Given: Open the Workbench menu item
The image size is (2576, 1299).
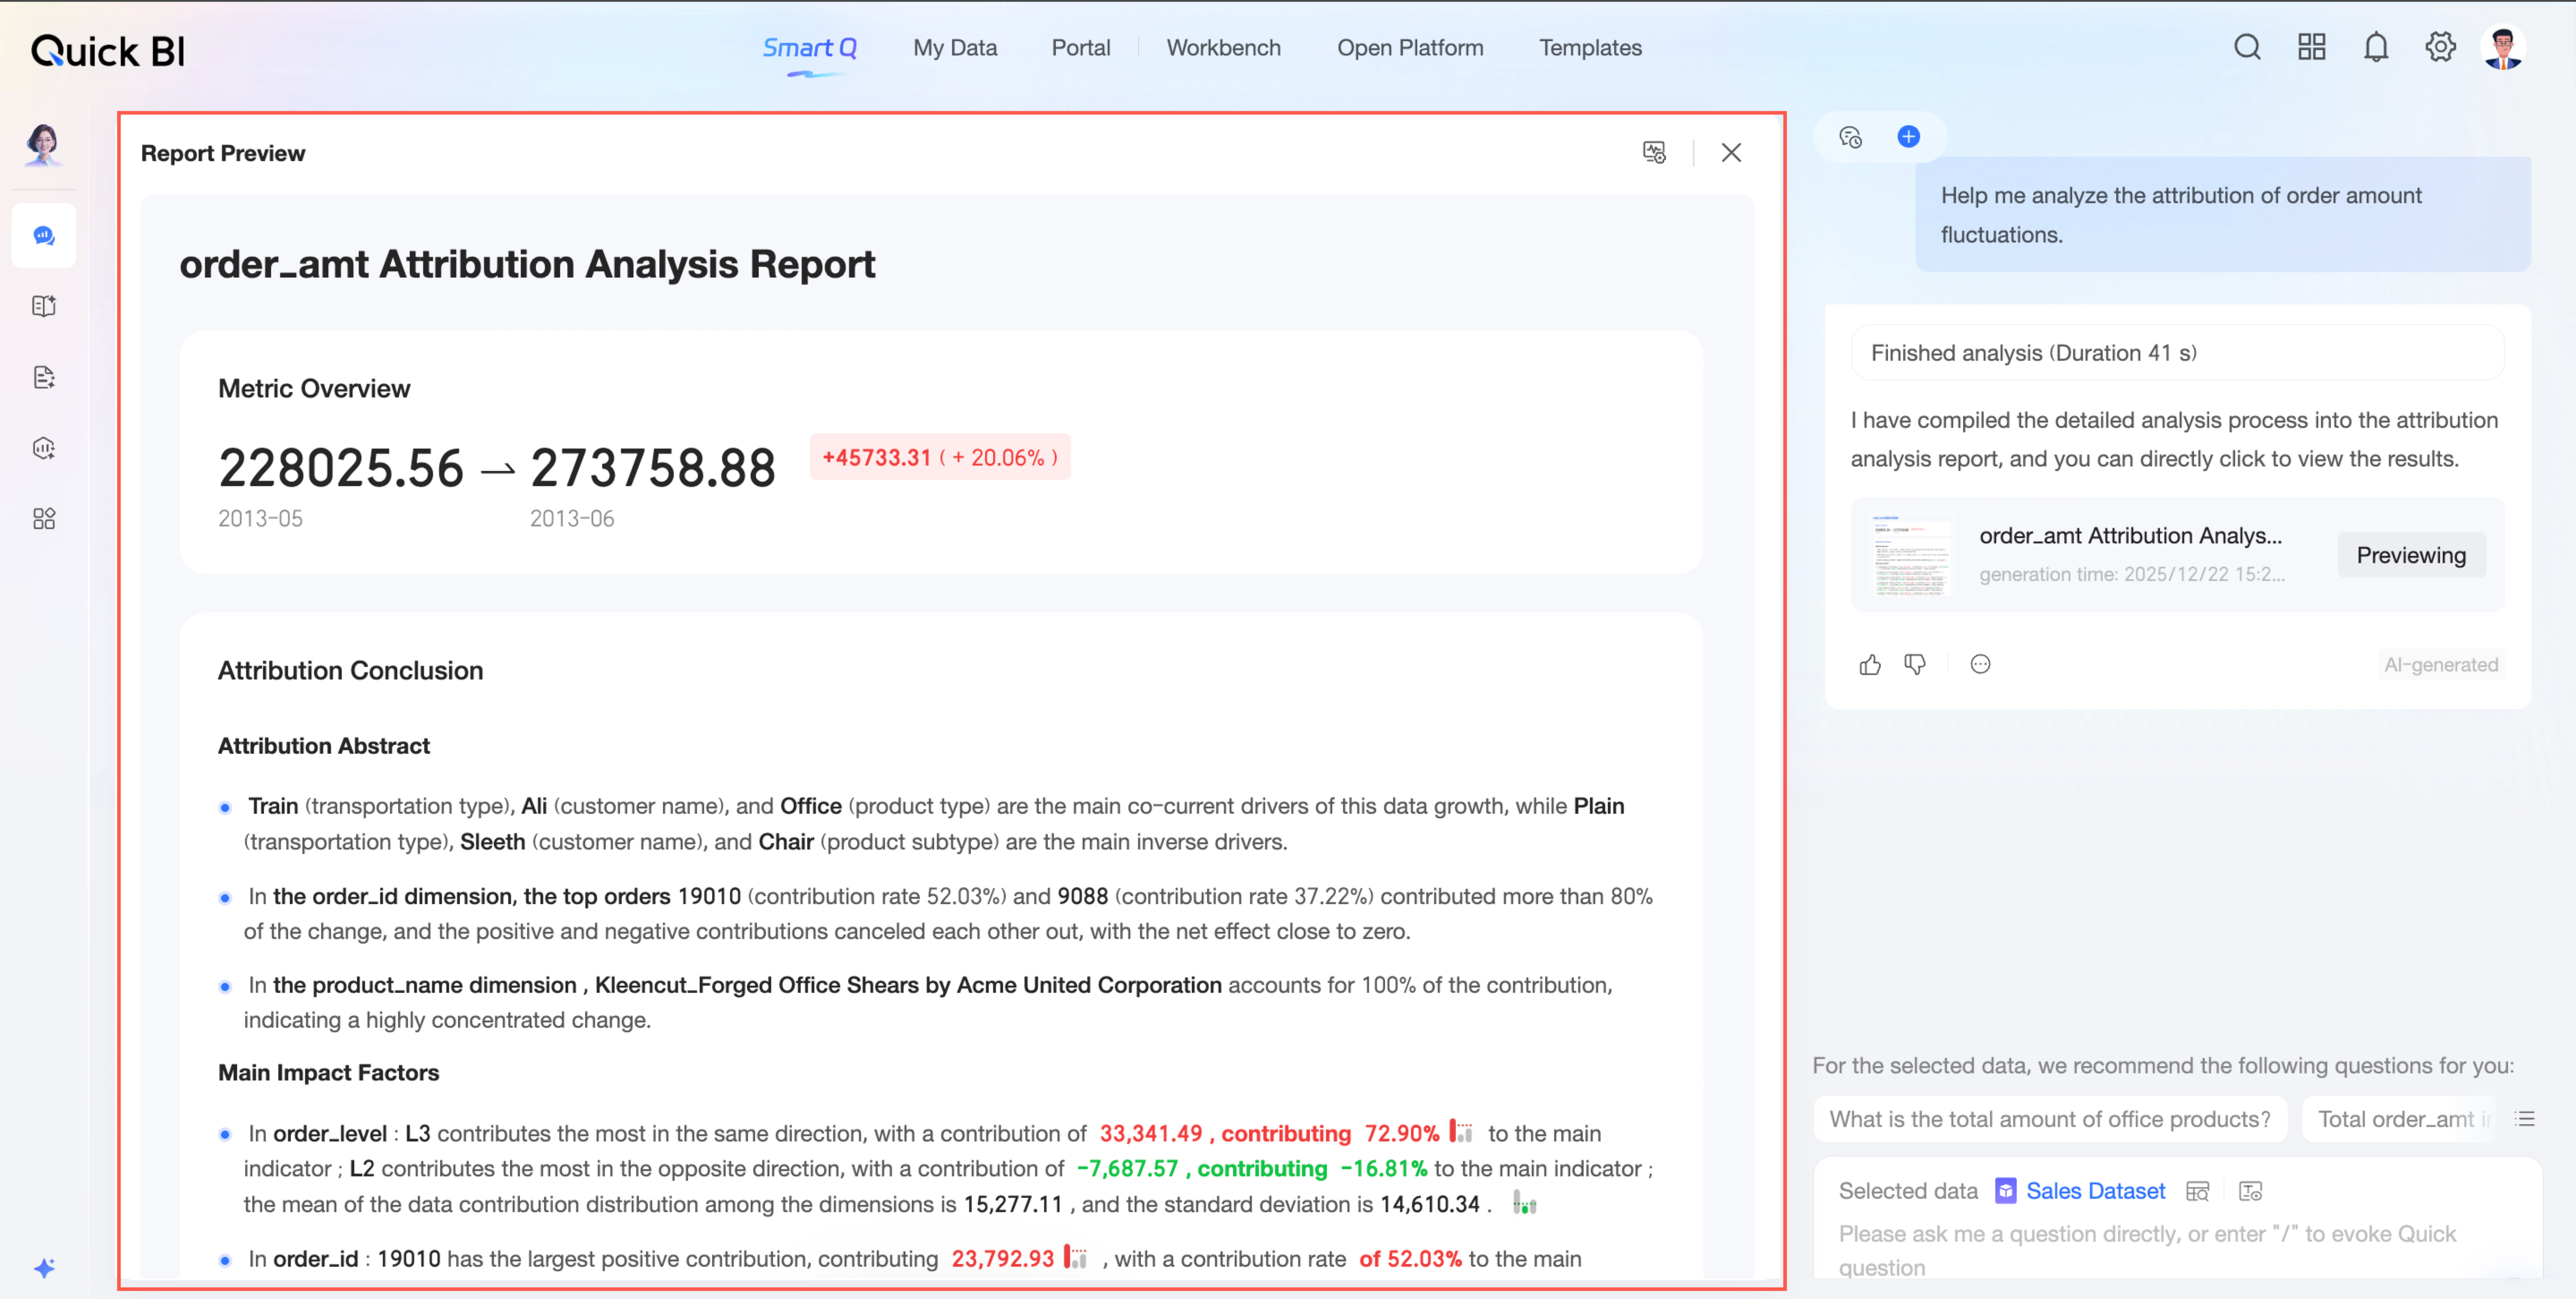Looking at the screenshot, I should tap(1223, 48).
